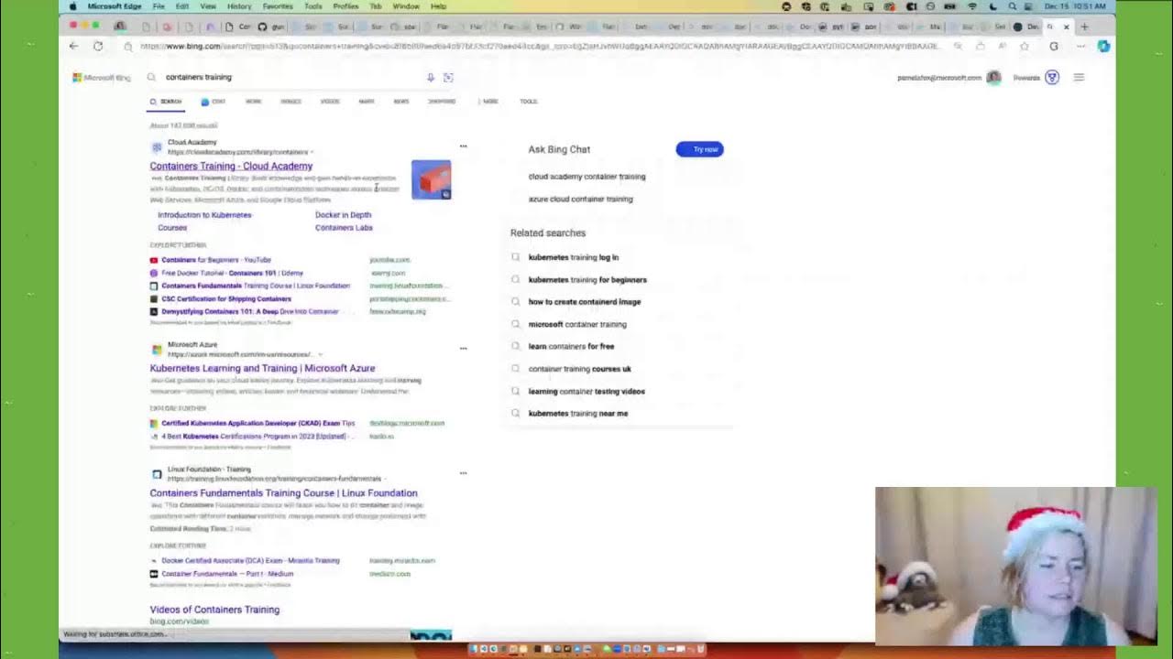Open more options for Cloud Academy result
The image size is (1173, 659).
point(463,146)
